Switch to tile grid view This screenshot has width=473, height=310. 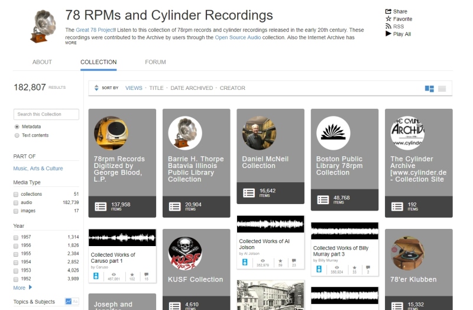[x=429, y=88]
